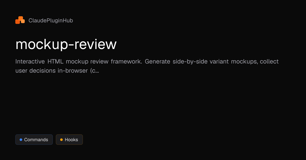Click the orange dot in Hooks tag
This screenshot has width=306, height=160.
point(61,140)
